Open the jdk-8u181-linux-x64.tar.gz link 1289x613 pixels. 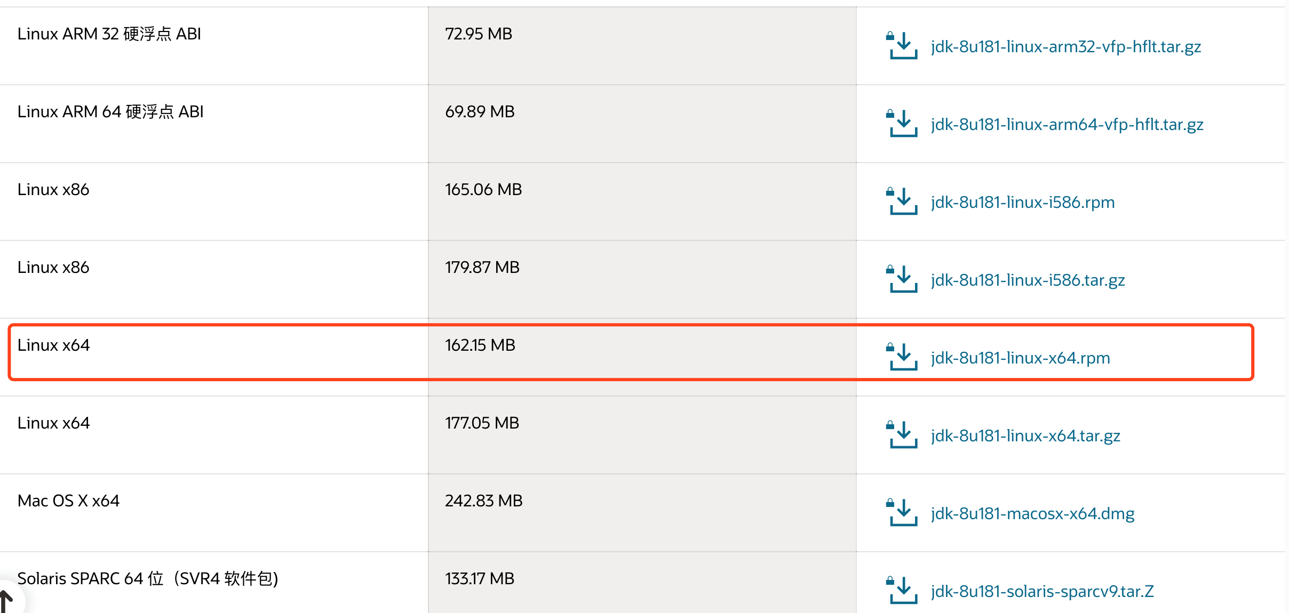pos(1025,435)
